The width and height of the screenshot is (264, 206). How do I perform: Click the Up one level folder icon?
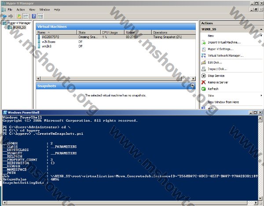pos(19,16)
